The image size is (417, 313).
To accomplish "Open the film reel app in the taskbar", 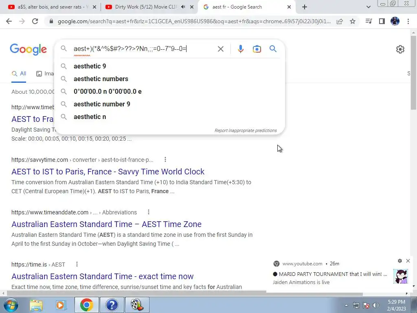I will 137,305.
